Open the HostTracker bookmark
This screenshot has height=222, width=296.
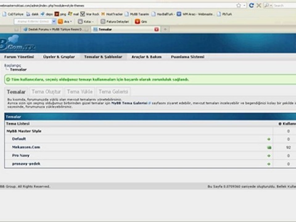click(112, 14)
